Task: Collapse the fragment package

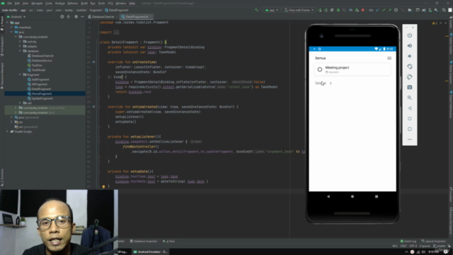Action: tap(20, 74)
